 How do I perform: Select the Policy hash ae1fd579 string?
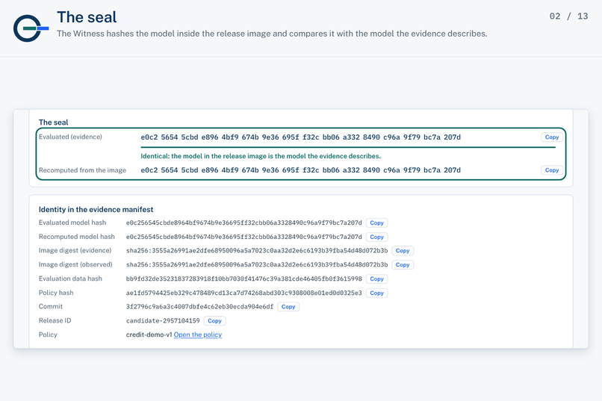[243, 293]
